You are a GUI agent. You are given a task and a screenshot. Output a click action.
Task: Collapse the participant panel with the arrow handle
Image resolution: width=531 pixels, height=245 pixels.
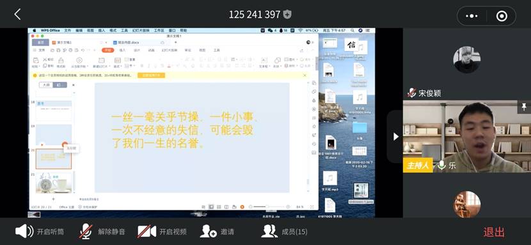click(x=395, y=136)
